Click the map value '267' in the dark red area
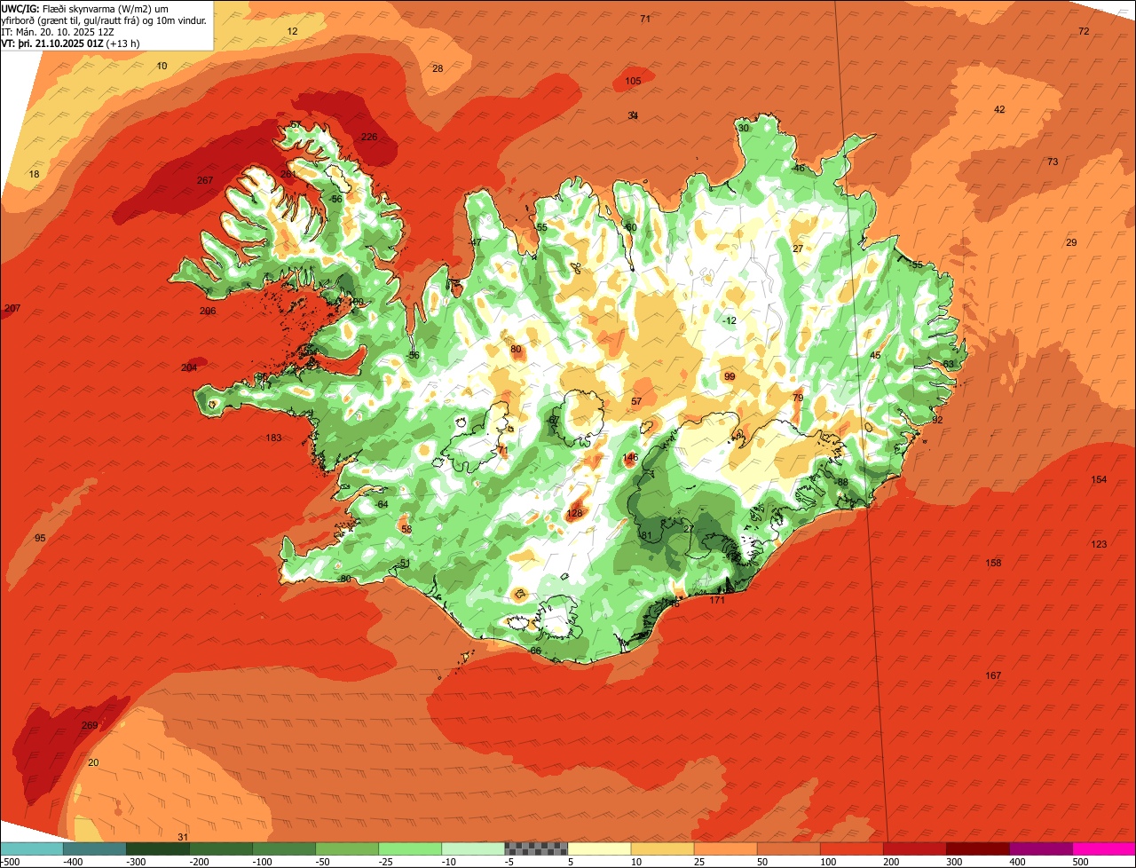1136x868 pixels. (x=205, y=180)
